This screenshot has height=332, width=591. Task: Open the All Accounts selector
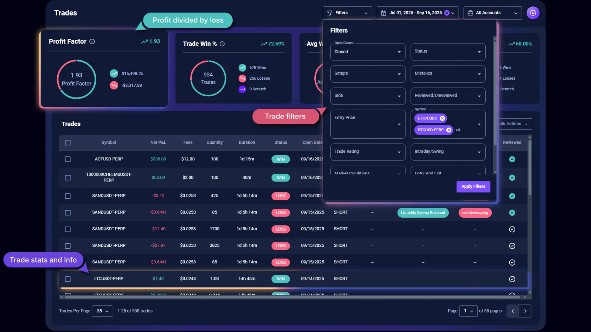[493, 13]
